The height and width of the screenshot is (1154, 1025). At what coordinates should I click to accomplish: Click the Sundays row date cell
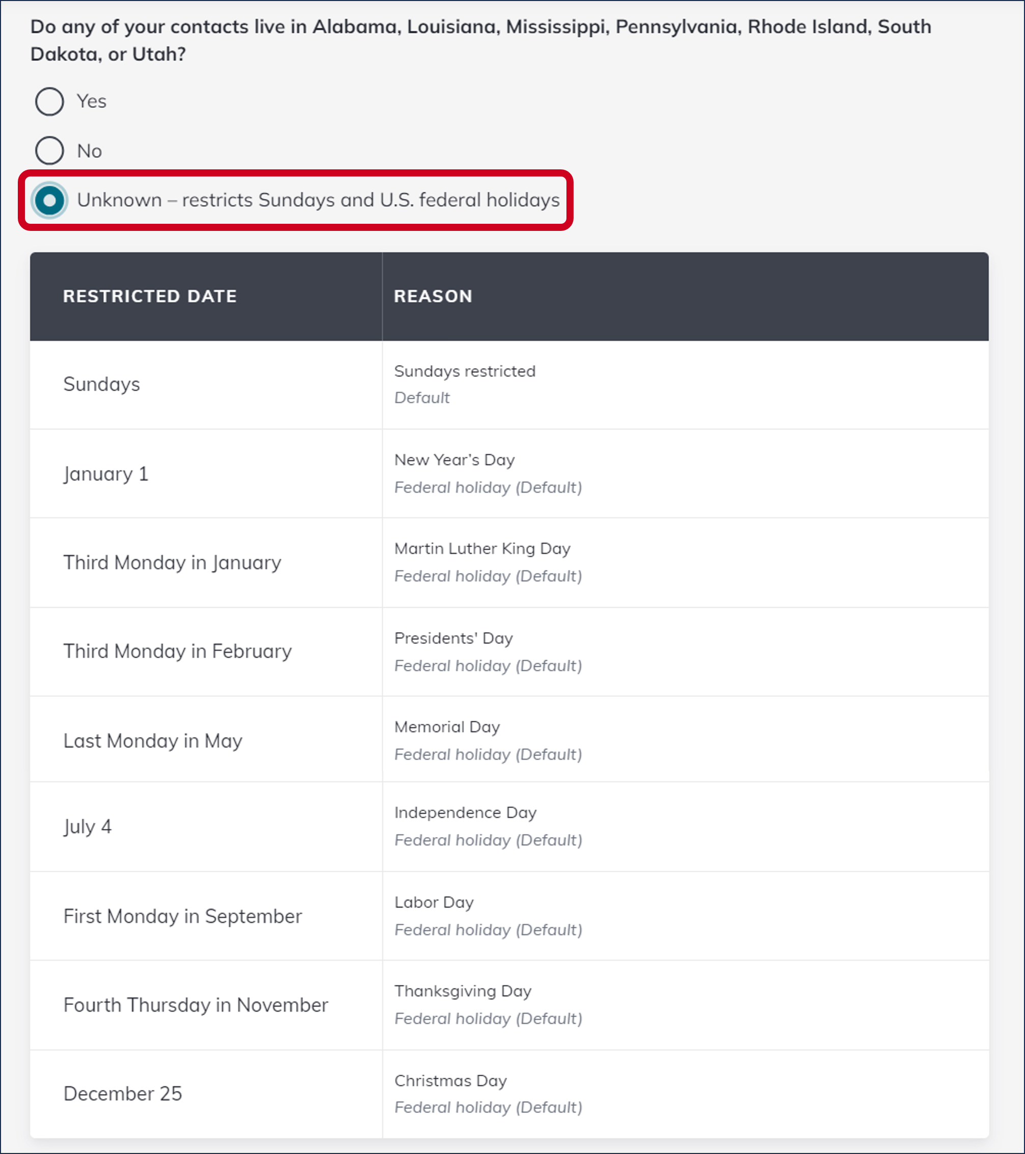[x=102, y=384]
